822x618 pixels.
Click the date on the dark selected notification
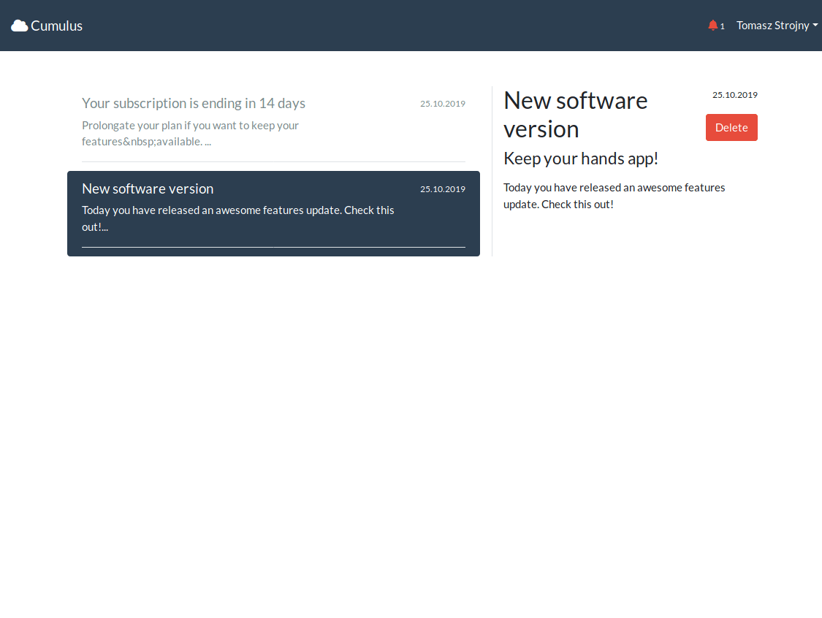(x=443, y=189)
